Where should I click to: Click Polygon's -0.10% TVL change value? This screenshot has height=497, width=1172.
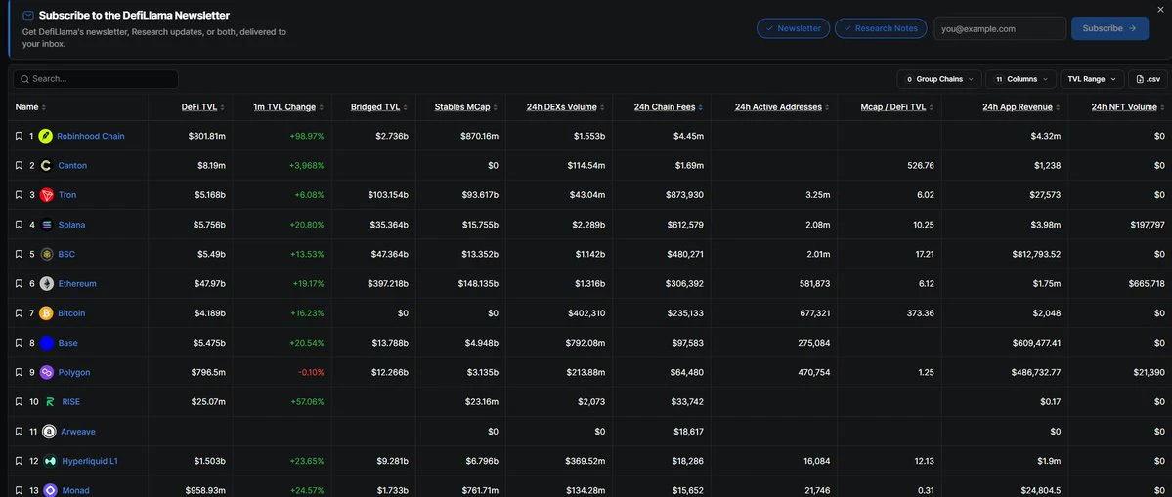[x=311, y=372]
